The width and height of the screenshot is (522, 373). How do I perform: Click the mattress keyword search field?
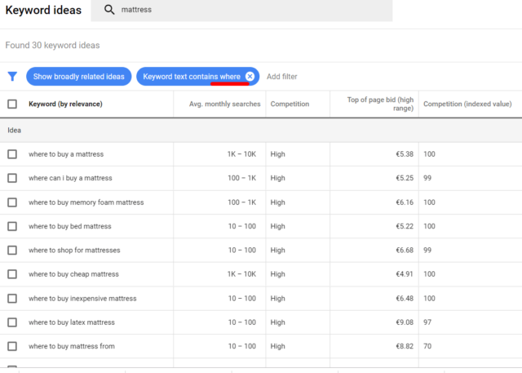point(241,11)
